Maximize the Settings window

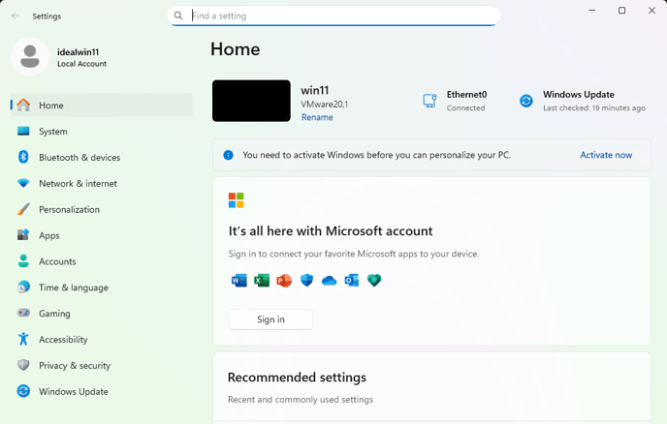click(621, 11)
